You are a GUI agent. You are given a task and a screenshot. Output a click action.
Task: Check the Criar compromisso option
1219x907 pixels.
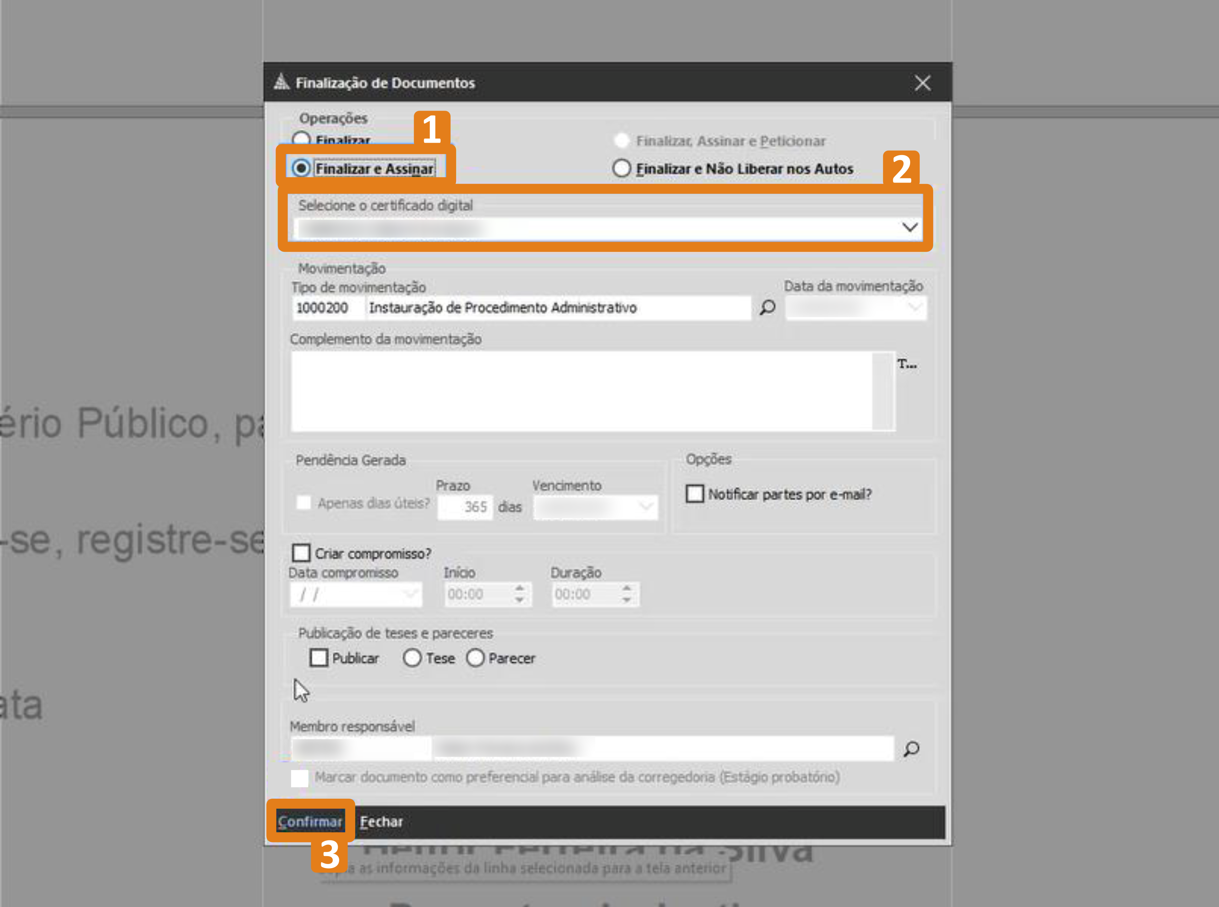point(301,553)
